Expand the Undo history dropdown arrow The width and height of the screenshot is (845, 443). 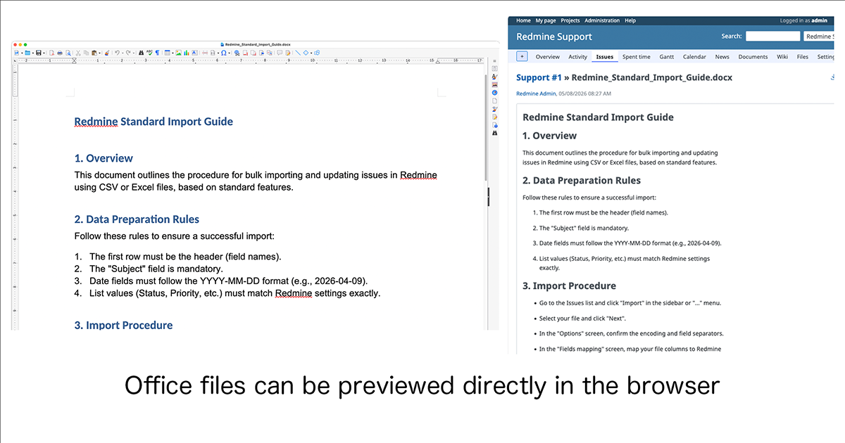[x=123, y=53]
